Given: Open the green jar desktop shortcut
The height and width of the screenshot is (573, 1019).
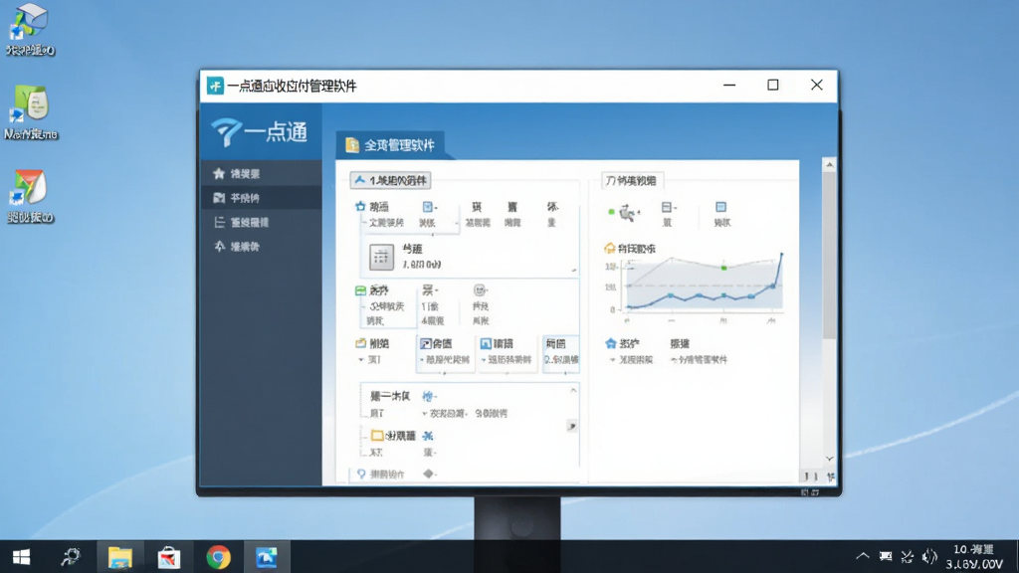Looking at the screenshot, I should 31,112.
